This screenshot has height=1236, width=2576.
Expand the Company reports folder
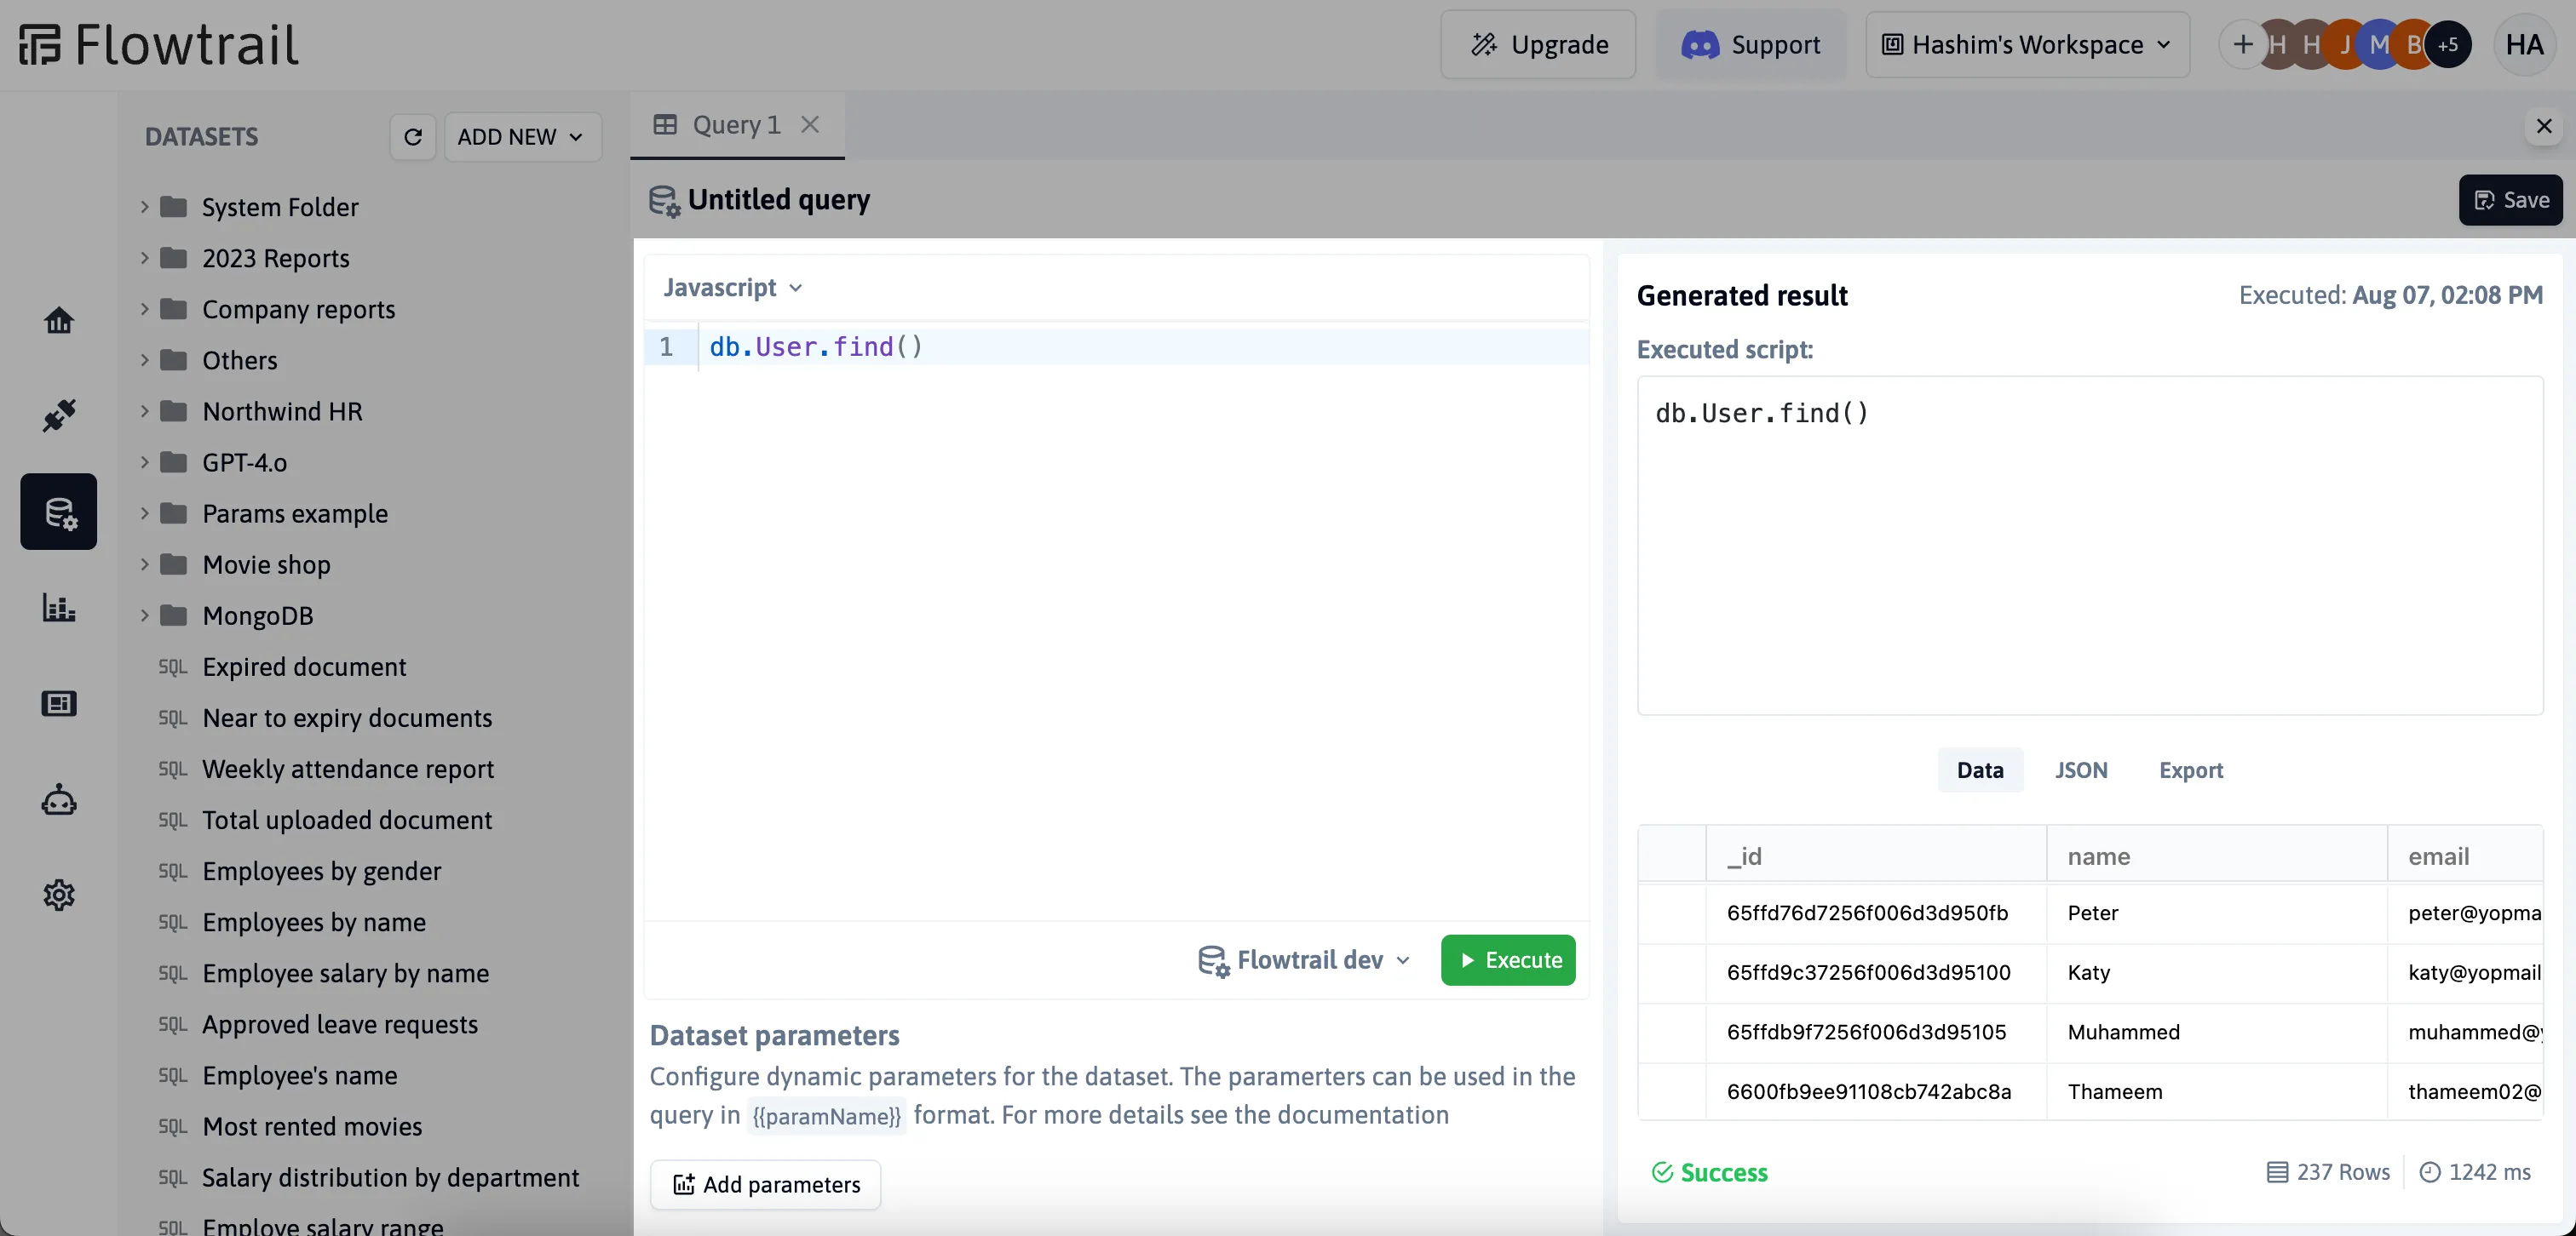(x=144, y=309)
